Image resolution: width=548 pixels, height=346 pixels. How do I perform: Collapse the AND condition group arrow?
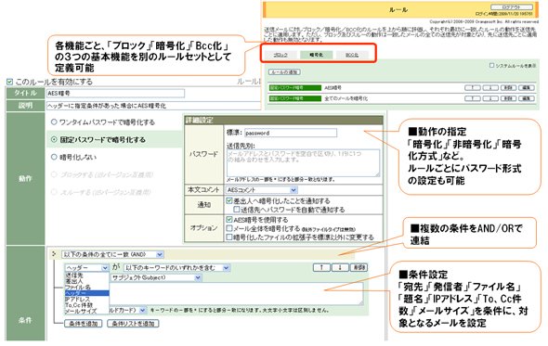[54, 254]
